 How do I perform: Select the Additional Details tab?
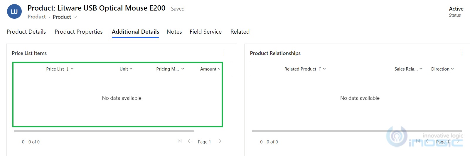[135, 32]
